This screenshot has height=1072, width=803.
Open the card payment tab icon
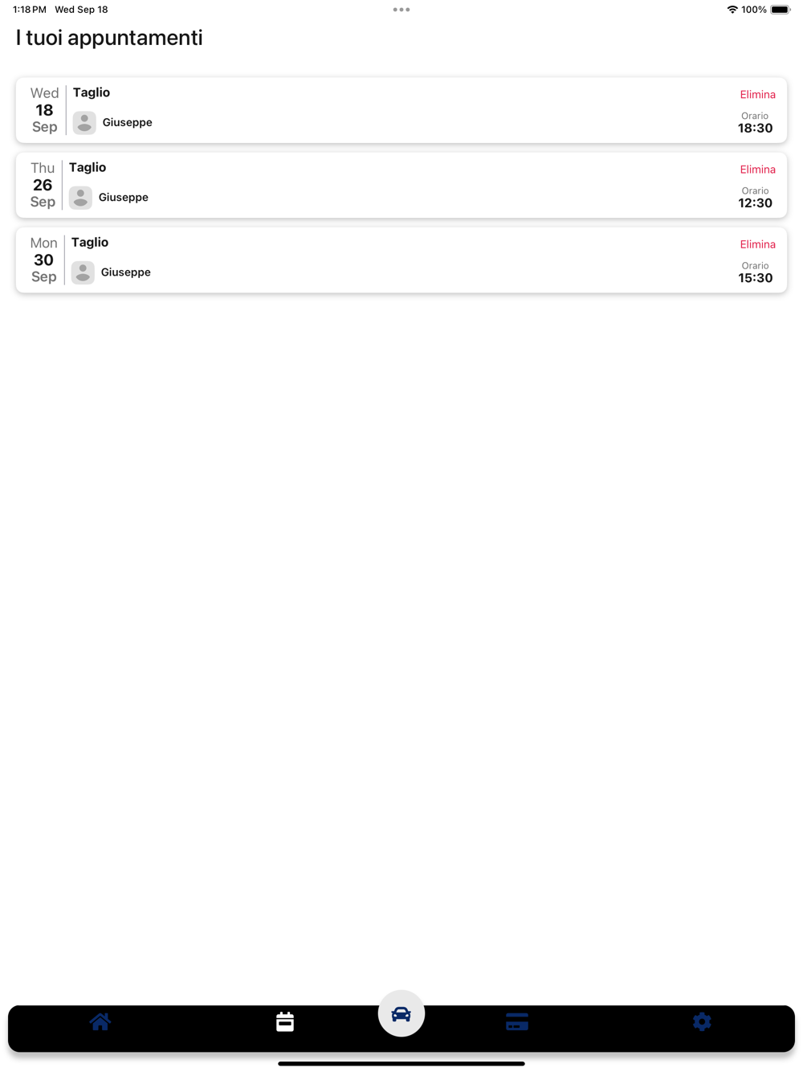(x=517, y=1021)
